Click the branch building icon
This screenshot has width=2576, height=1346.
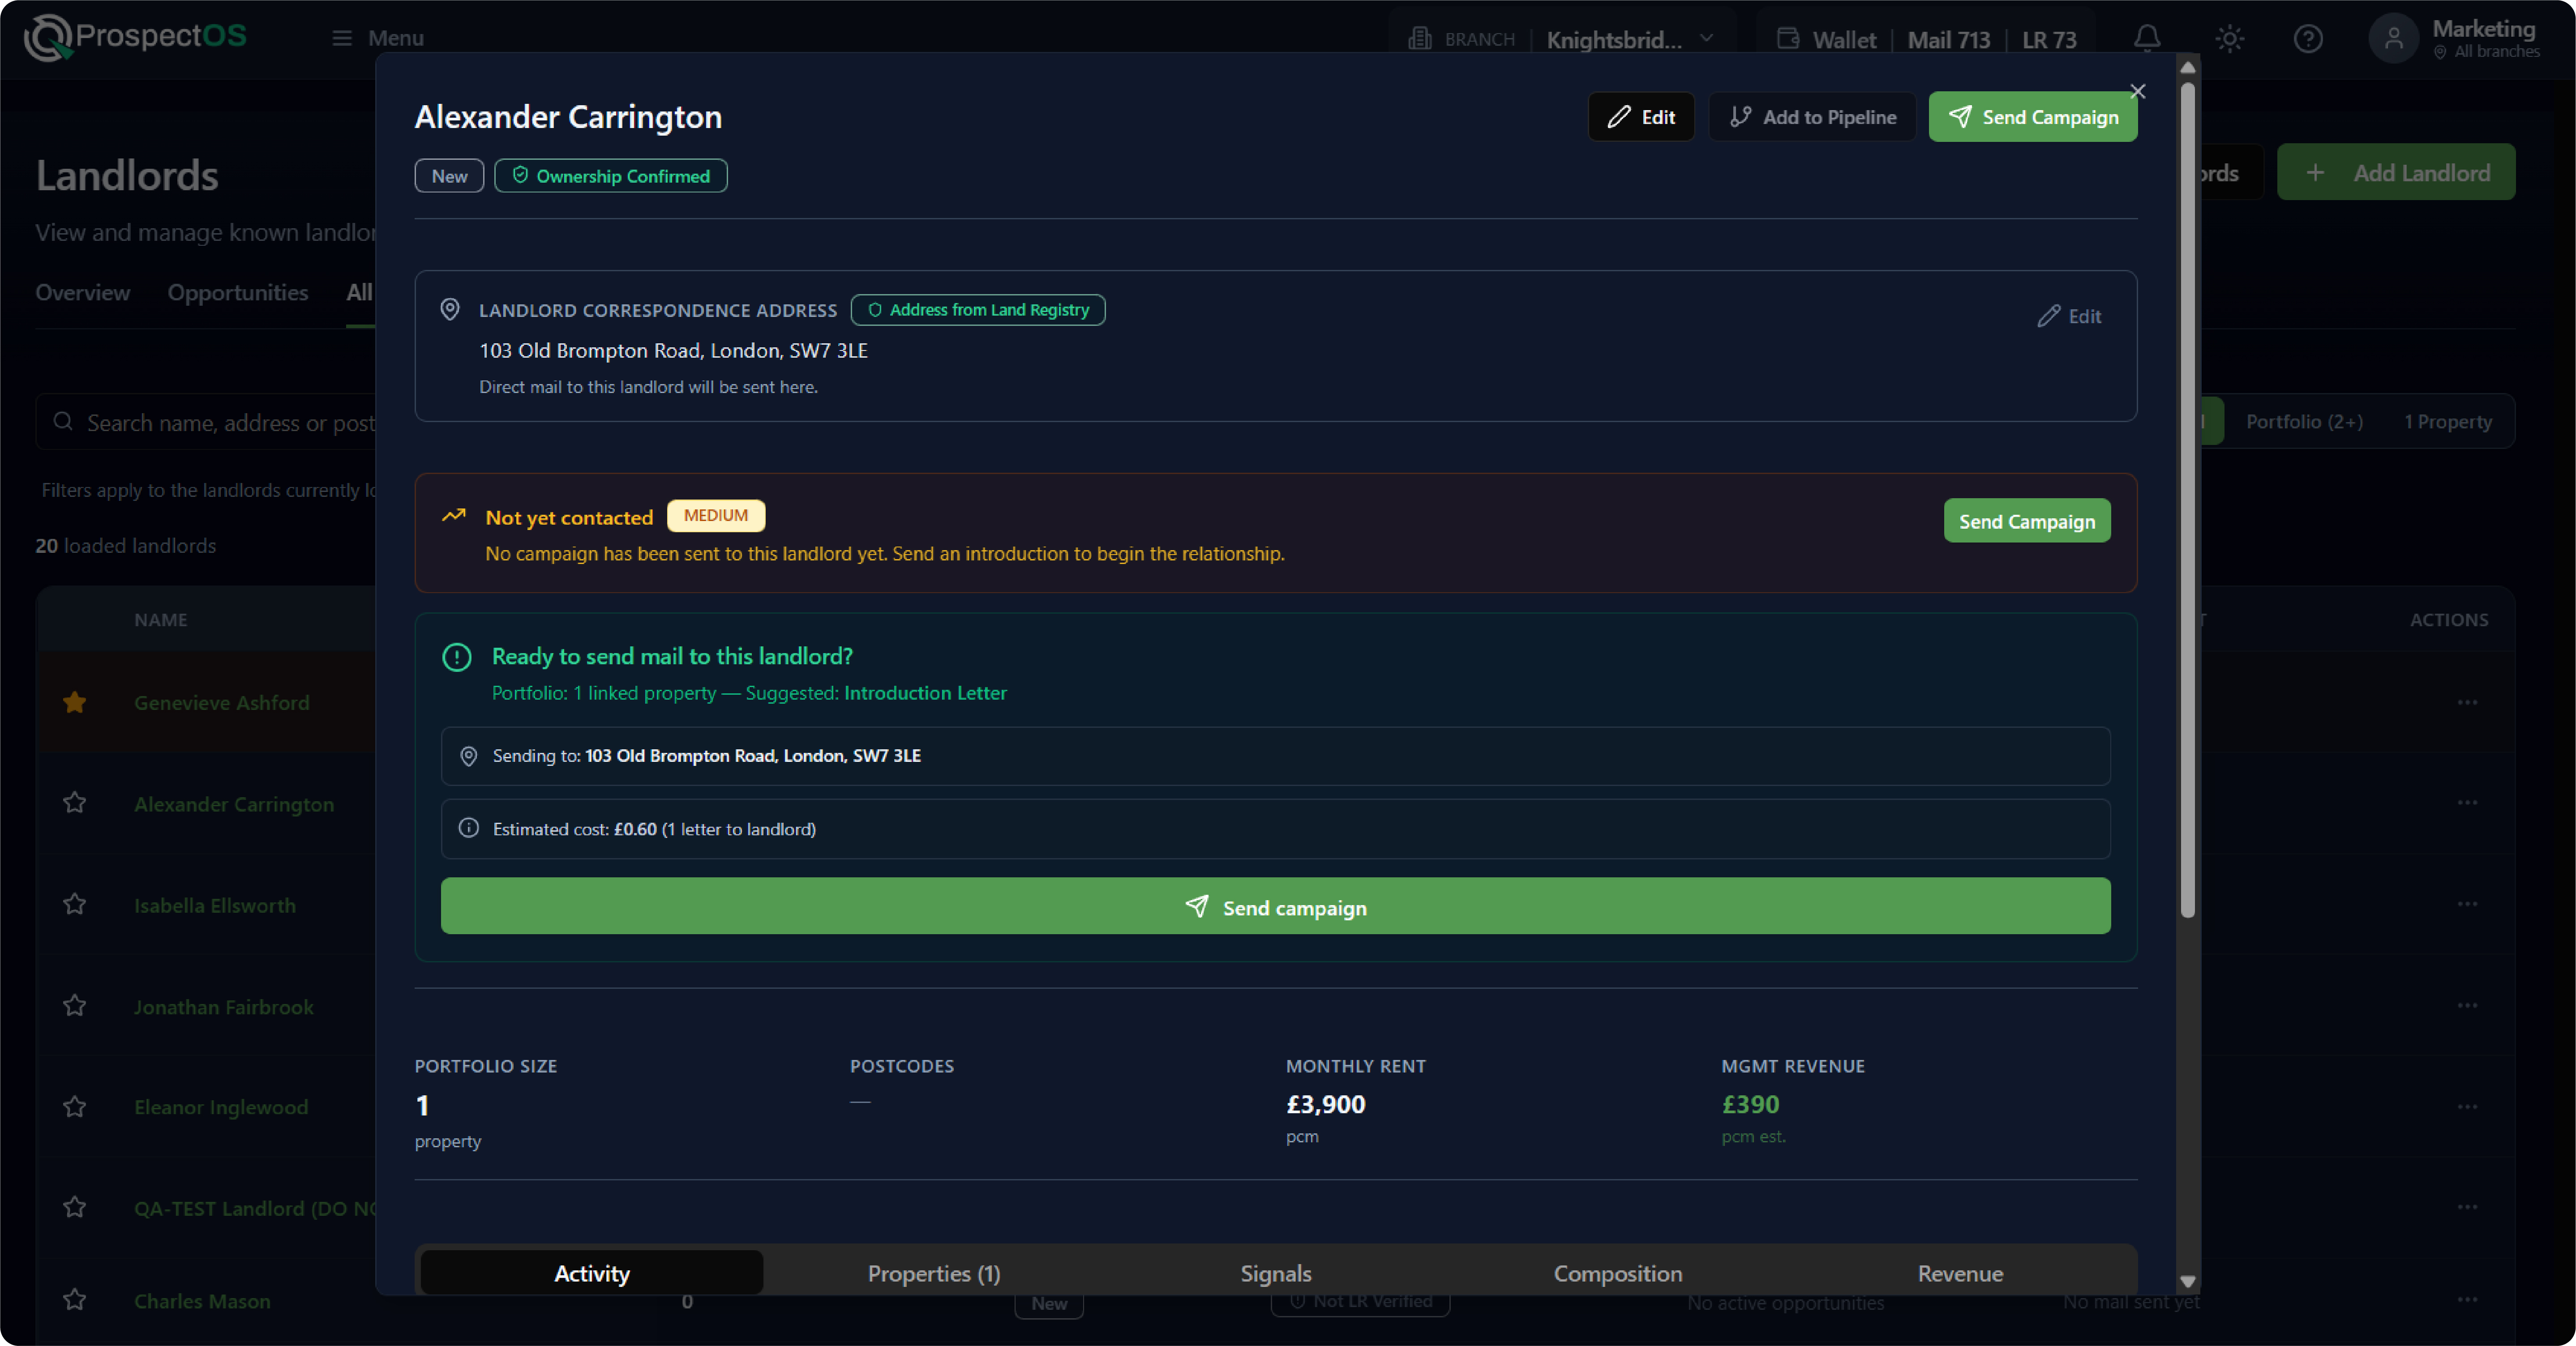(1420, 39)
